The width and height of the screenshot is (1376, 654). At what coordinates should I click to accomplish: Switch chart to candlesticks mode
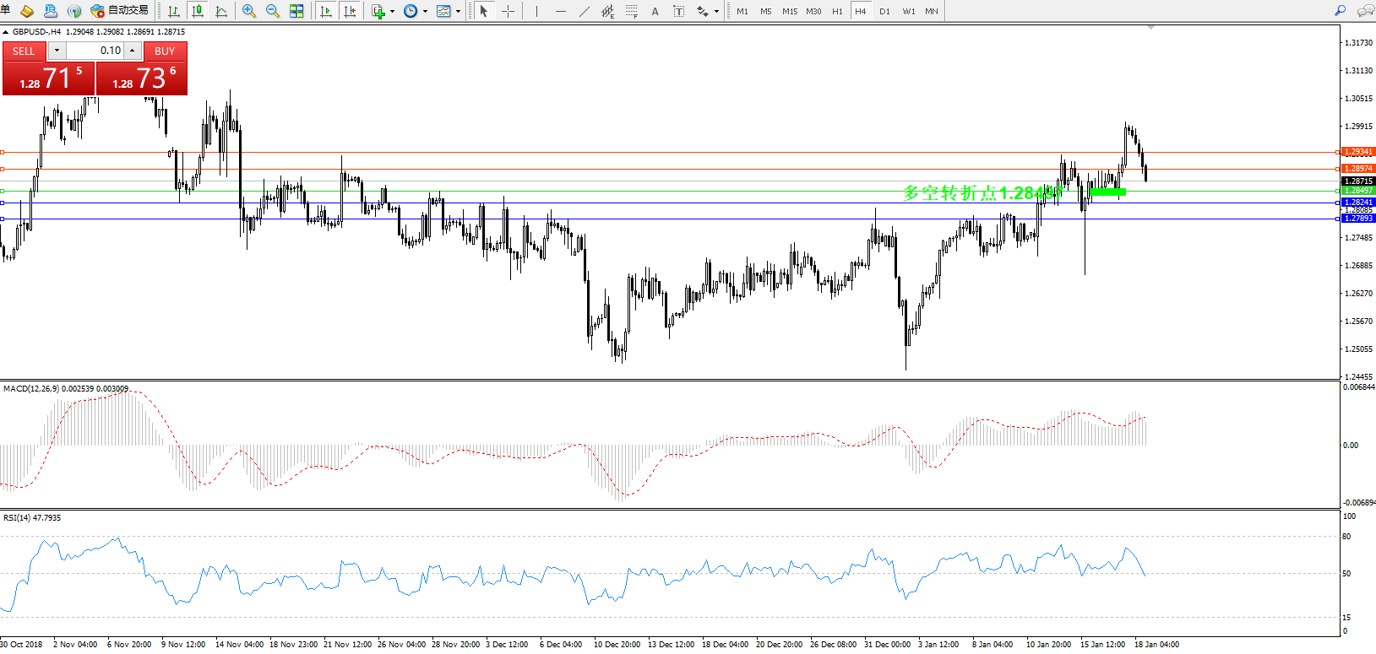[198, 11]
